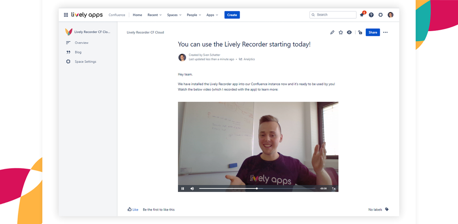Open the Analytics link
458x224 pixels.
point(249,59)
